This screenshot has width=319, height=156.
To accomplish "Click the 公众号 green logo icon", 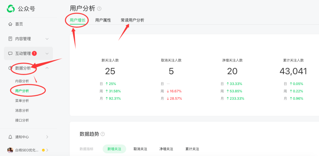I will [11, 9].
